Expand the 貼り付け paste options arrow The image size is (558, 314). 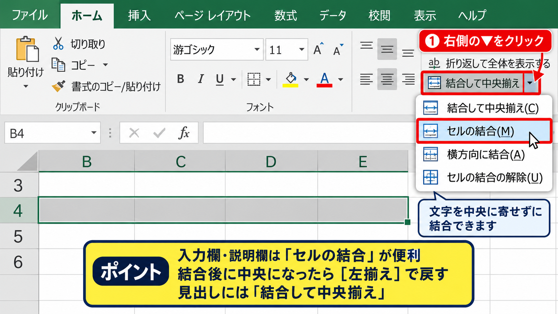pyautogui.click(x=26, y=86)
